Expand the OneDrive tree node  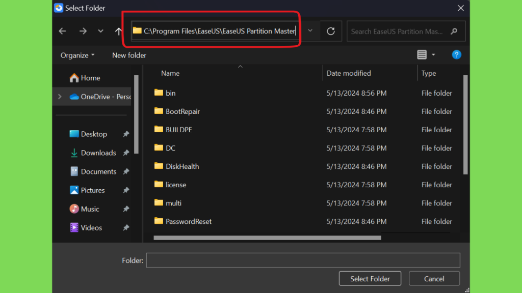[60, 97]
